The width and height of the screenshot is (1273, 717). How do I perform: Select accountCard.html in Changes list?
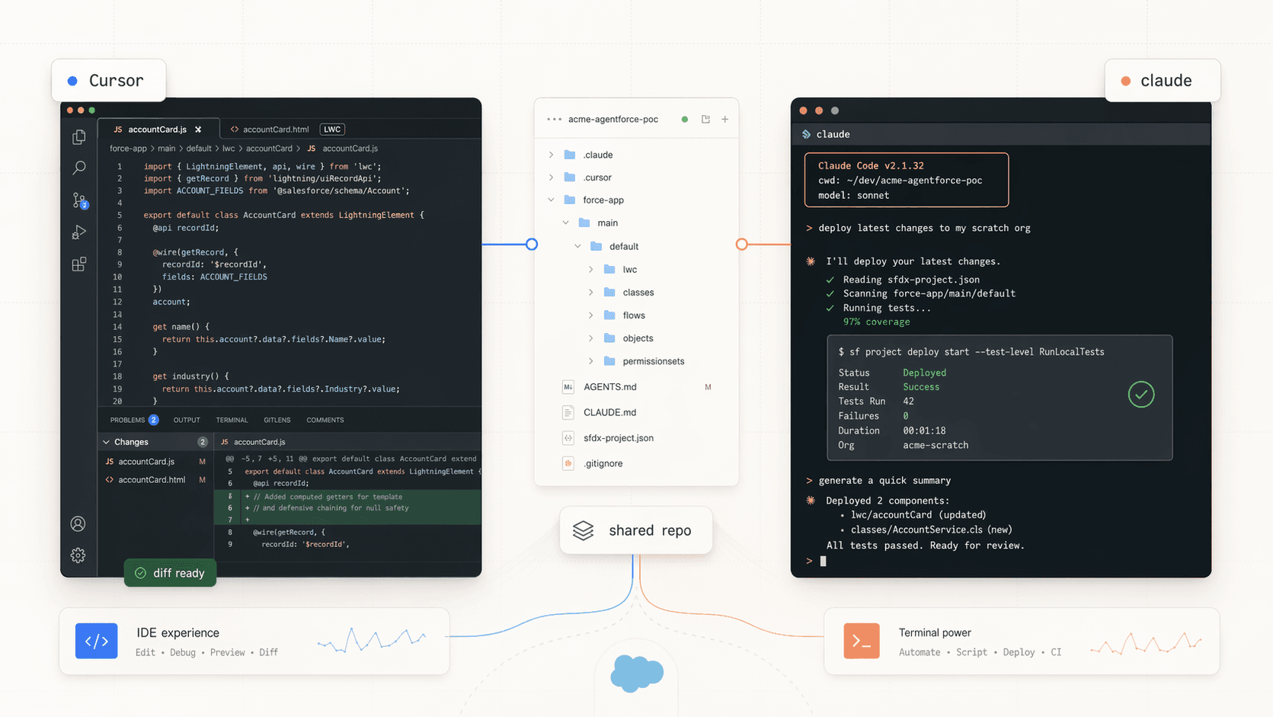pyautogui.click(x=151, y=480)
